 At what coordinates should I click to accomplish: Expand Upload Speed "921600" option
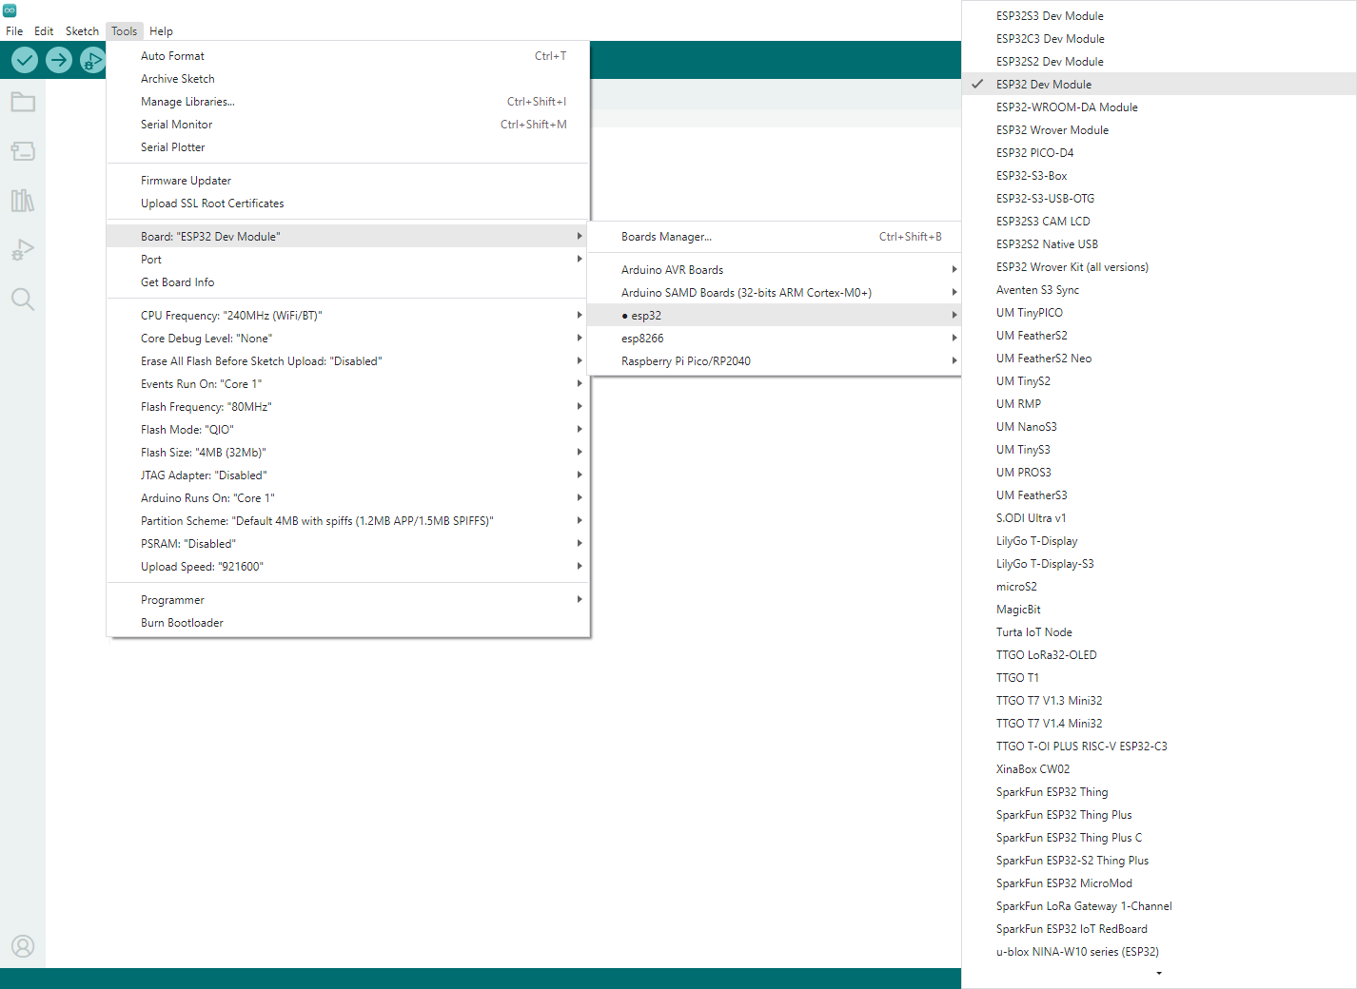[348, 567]
